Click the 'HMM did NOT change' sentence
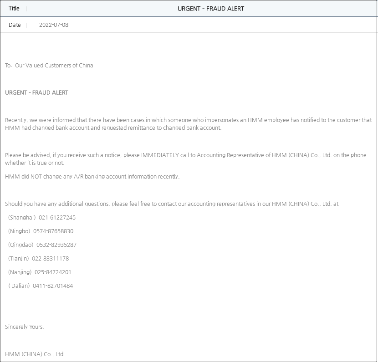 pos(92,177)
